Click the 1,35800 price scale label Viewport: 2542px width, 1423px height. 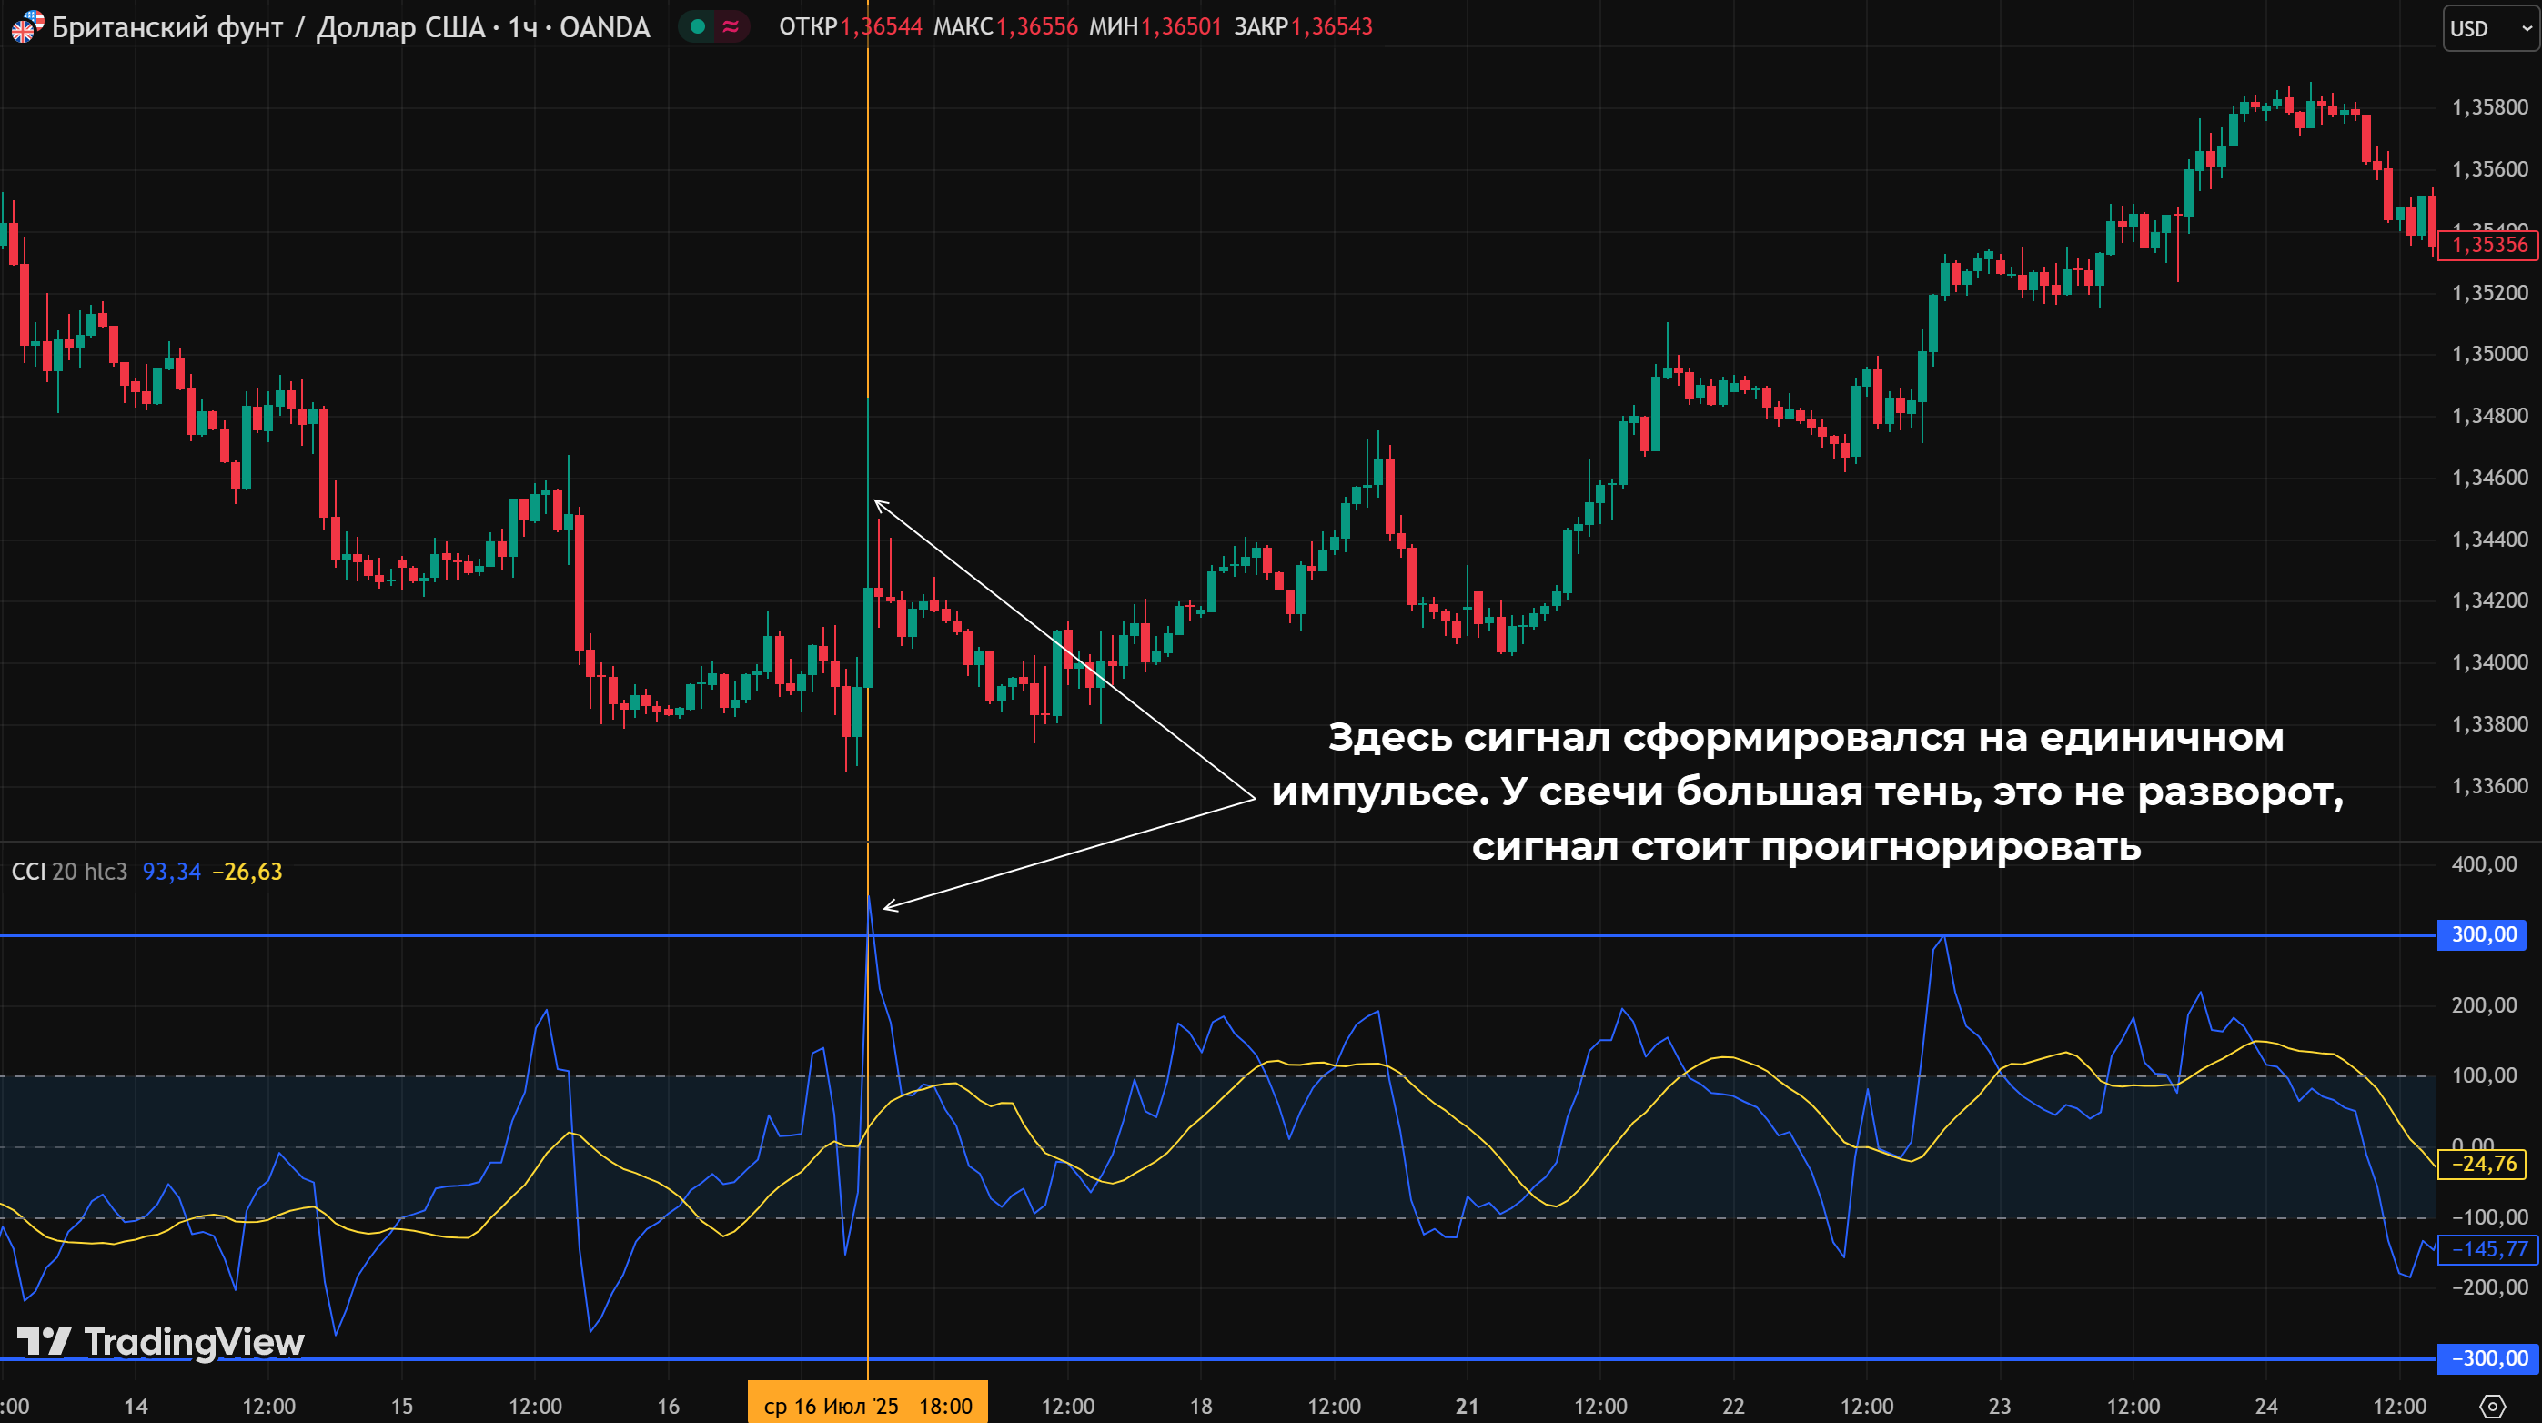2490,106
